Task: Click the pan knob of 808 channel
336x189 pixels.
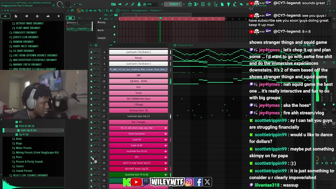Action: click(x=95, y=76)
